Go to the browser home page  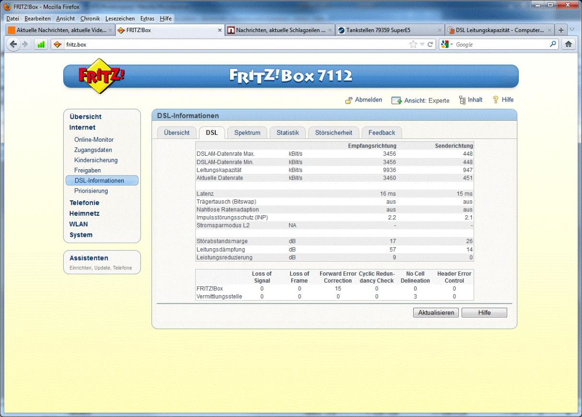click(570, 45)
